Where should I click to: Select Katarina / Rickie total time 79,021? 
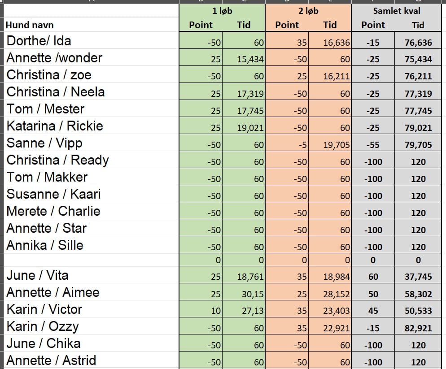[x=418, y=126]
